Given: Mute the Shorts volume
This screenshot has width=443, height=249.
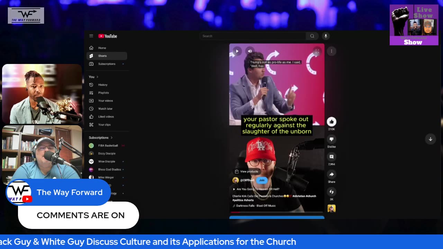Looking at the screenshot, I should (250, 51).
